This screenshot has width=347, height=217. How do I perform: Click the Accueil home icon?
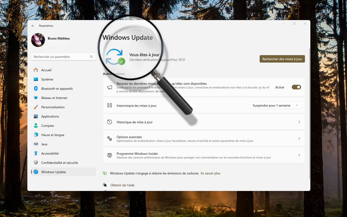[36, 70]
